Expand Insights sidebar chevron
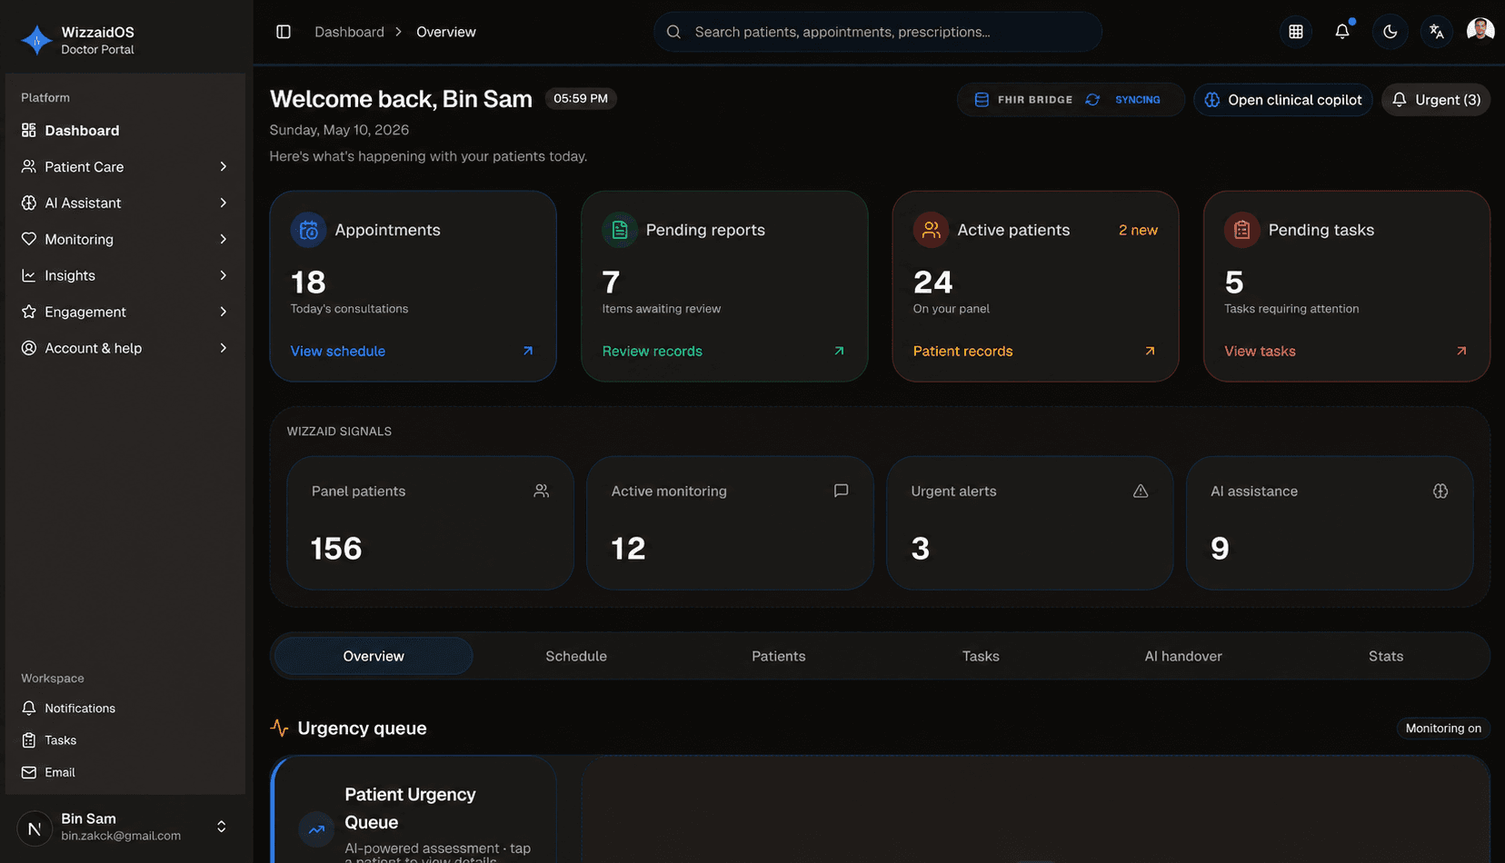 223,275
